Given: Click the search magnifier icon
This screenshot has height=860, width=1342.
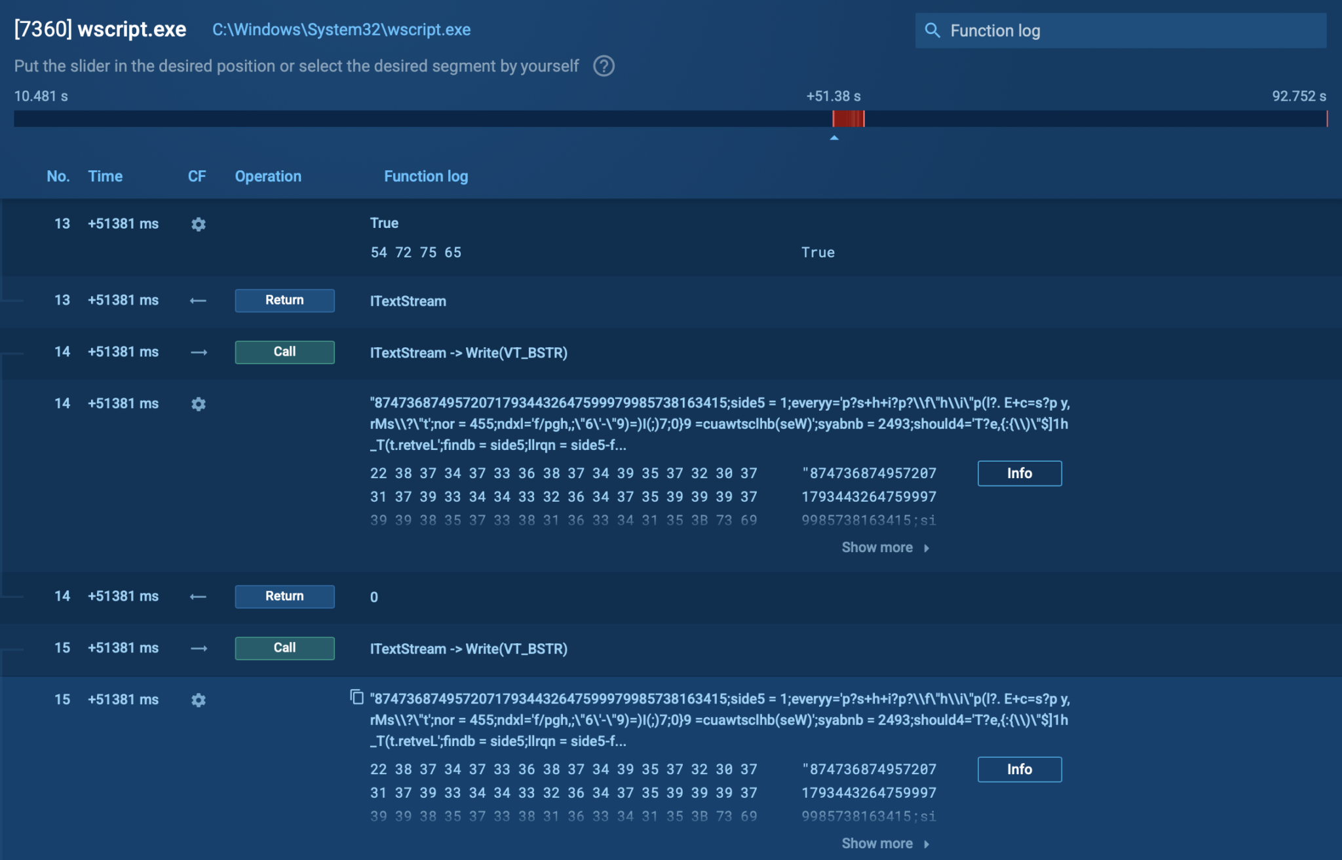Looking at the screenshot, I should coord(932,31).
